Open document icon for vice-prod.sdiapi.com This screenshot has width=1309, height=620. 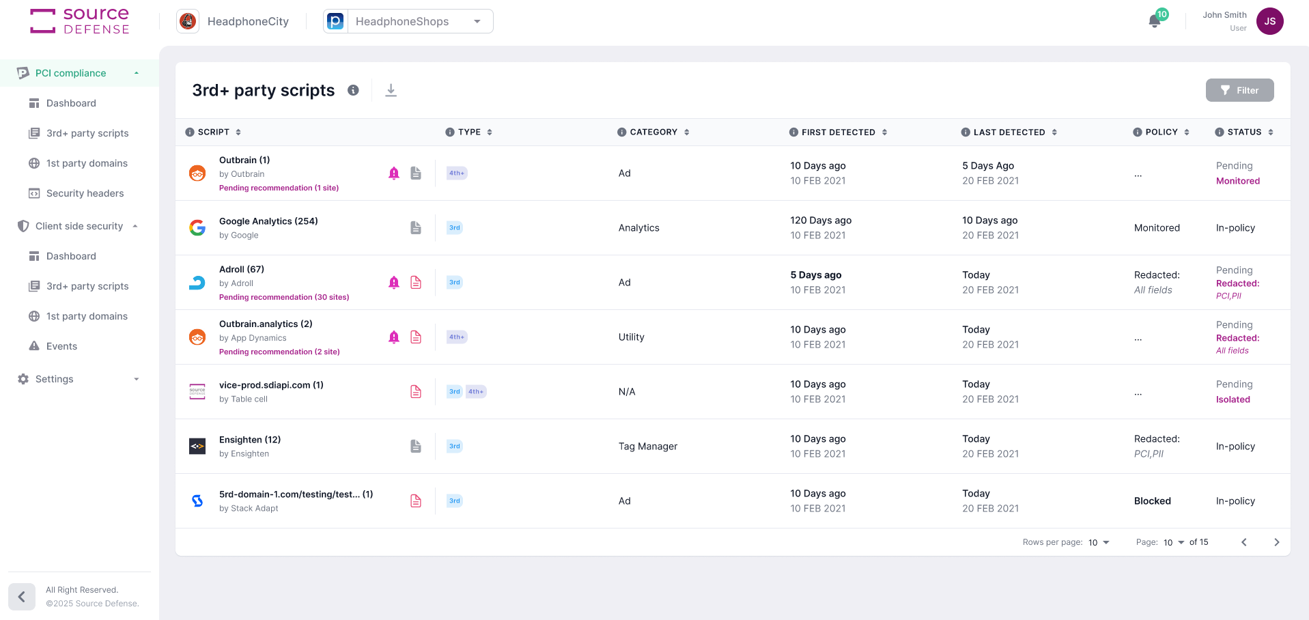coord(416,392)
